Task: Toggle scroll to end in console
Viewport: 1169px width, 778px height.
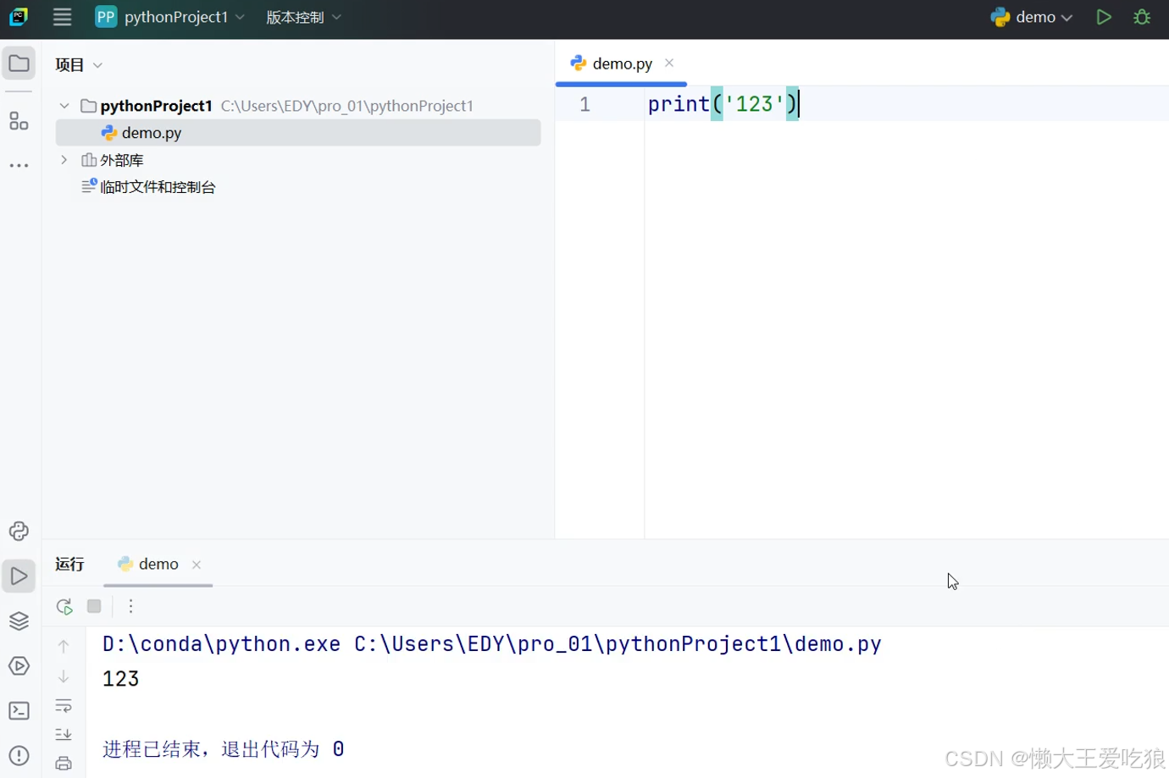Action: coord(64,735)
